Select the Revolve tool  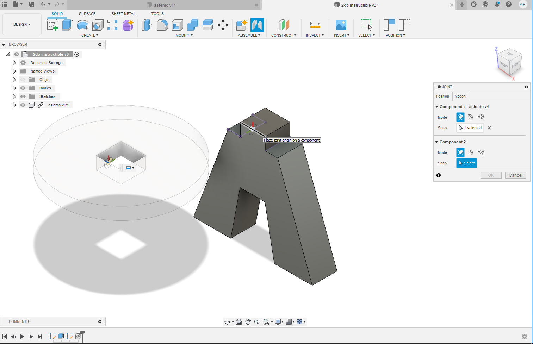point(83,25)
